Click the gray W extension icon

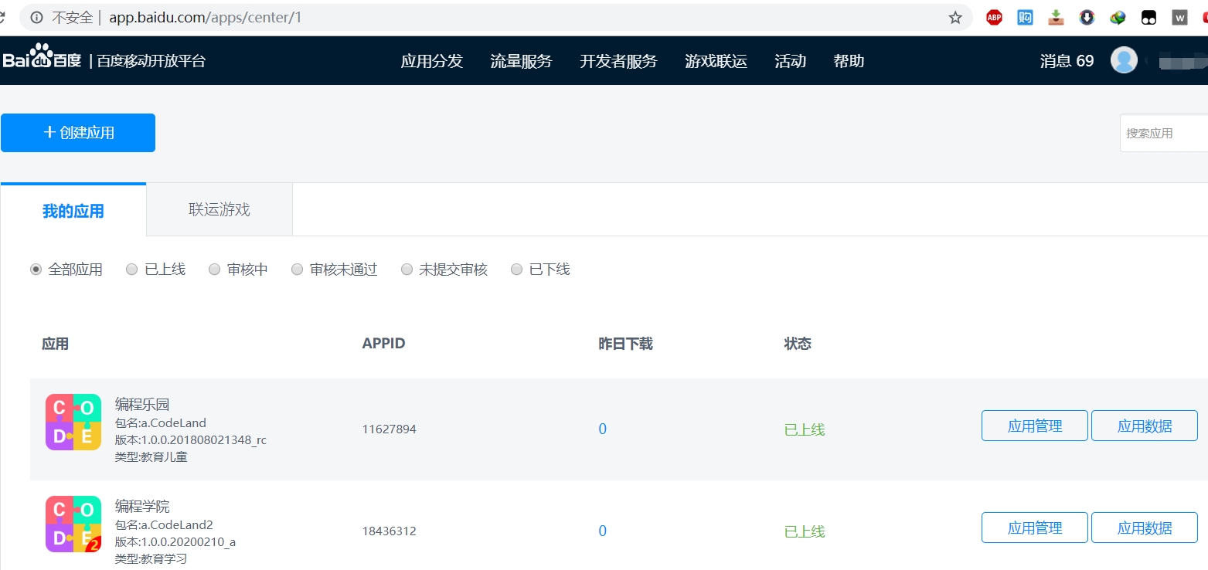[1179, 17]
